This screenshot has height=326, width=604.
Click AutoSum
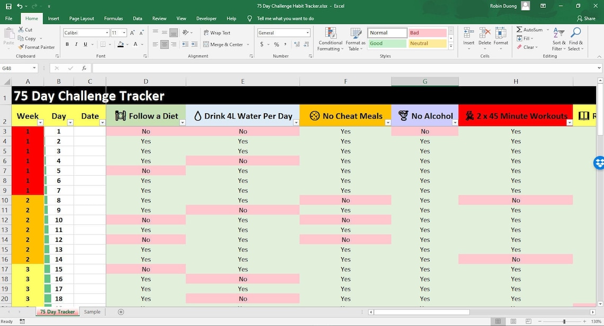[x=530, y=30]
